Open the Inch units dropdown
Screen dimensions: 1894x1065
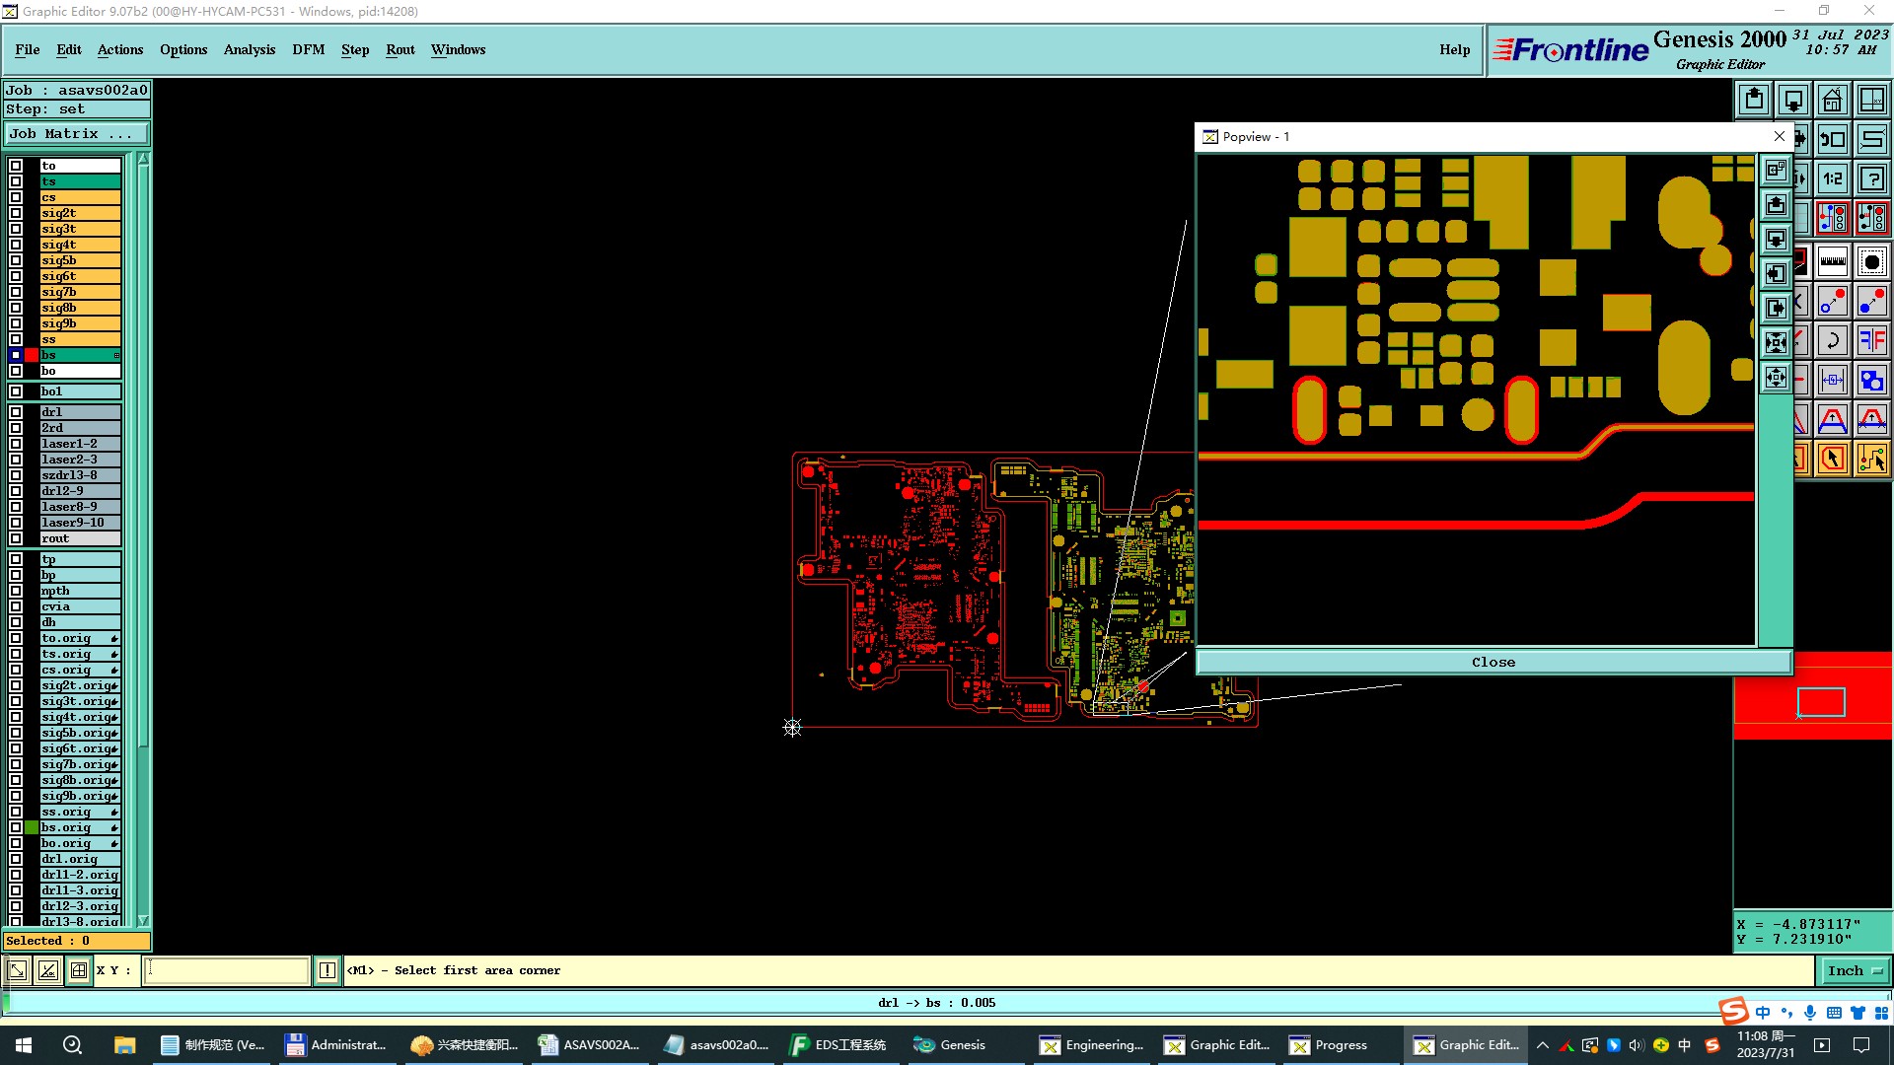(1854, 970)
